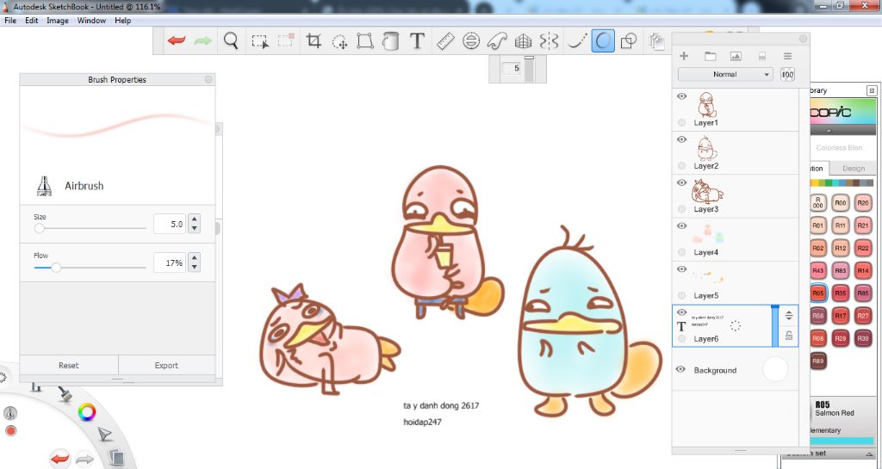
Task: Click the layers pages icon in the lagoon
Action: click(116, 457)
